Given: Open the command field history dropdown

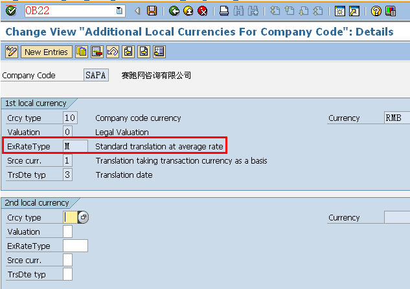Looking at the screenshot, I should coord(119,11).
